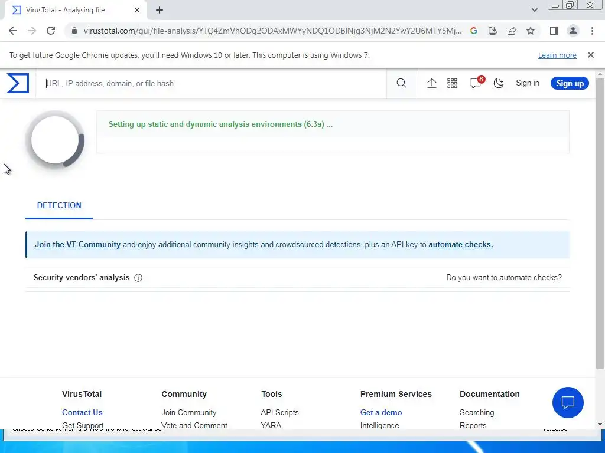Click the VirusTotal footer heading
The height and width of the screenshot is (453, 605).
82,394
